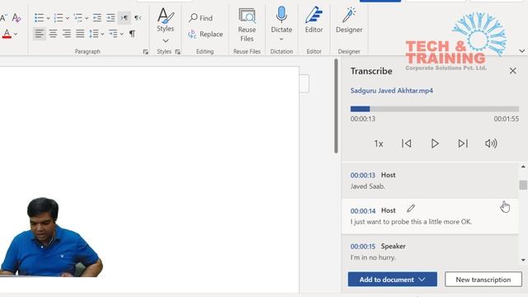The height and width of the screenshot is (297, 528).
Task: Toggle Show/Hide paragraph marks
Action: tap(132, 34)
